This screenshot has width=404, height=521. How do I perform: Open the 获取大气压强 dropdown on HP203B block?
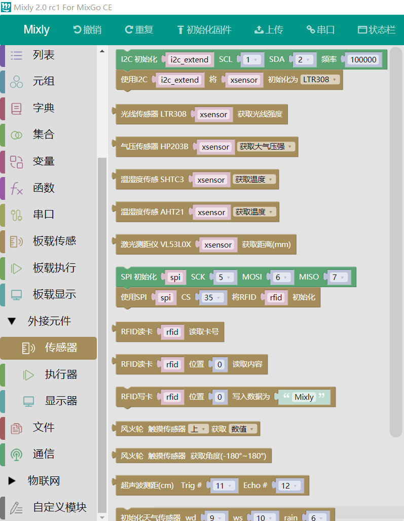click(x=266, y=147)
